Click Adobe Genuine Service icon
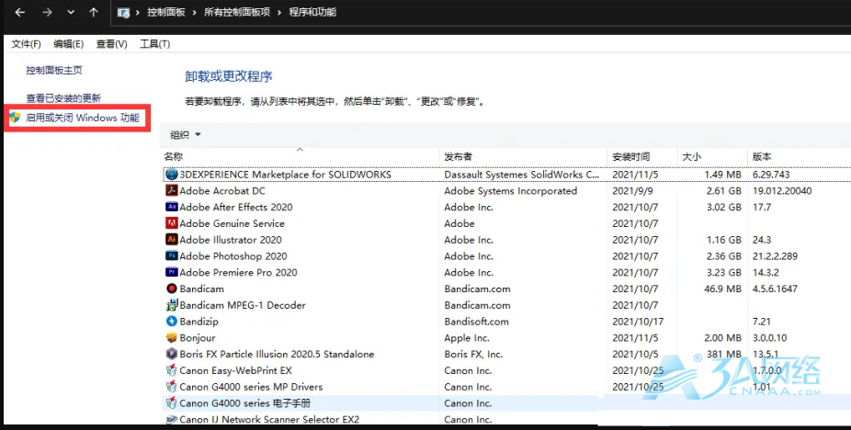Viewport: 851px width, 430px height. tap(172, 223)
